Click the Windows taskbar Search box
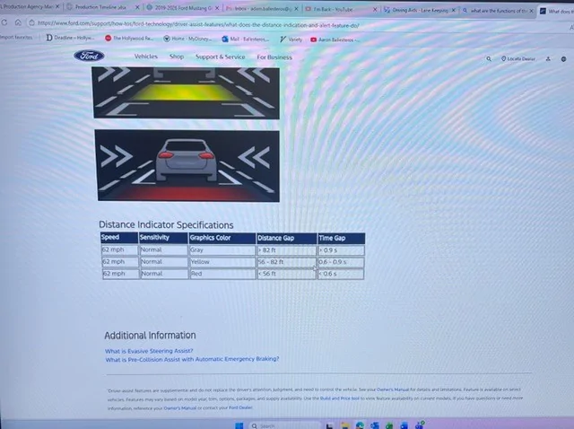This screenshot has width=574, height=429. click(x=285, y=425)
